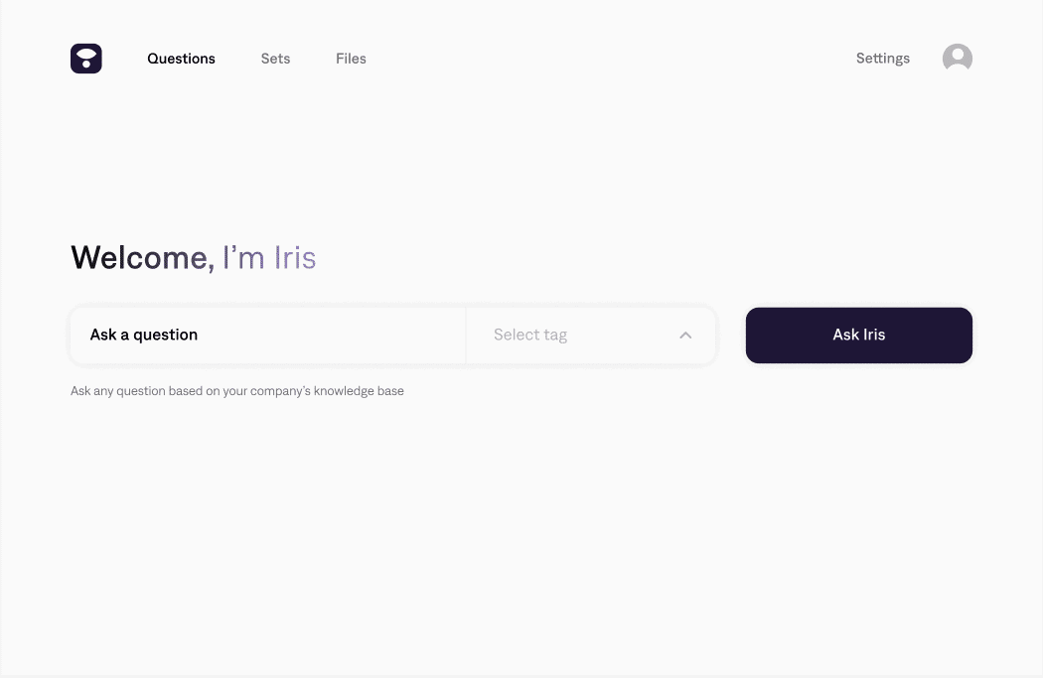Go to the Files tab
Image resolution: width=1043 pixels, height=678 pixels.
click(x=351, y=59)
